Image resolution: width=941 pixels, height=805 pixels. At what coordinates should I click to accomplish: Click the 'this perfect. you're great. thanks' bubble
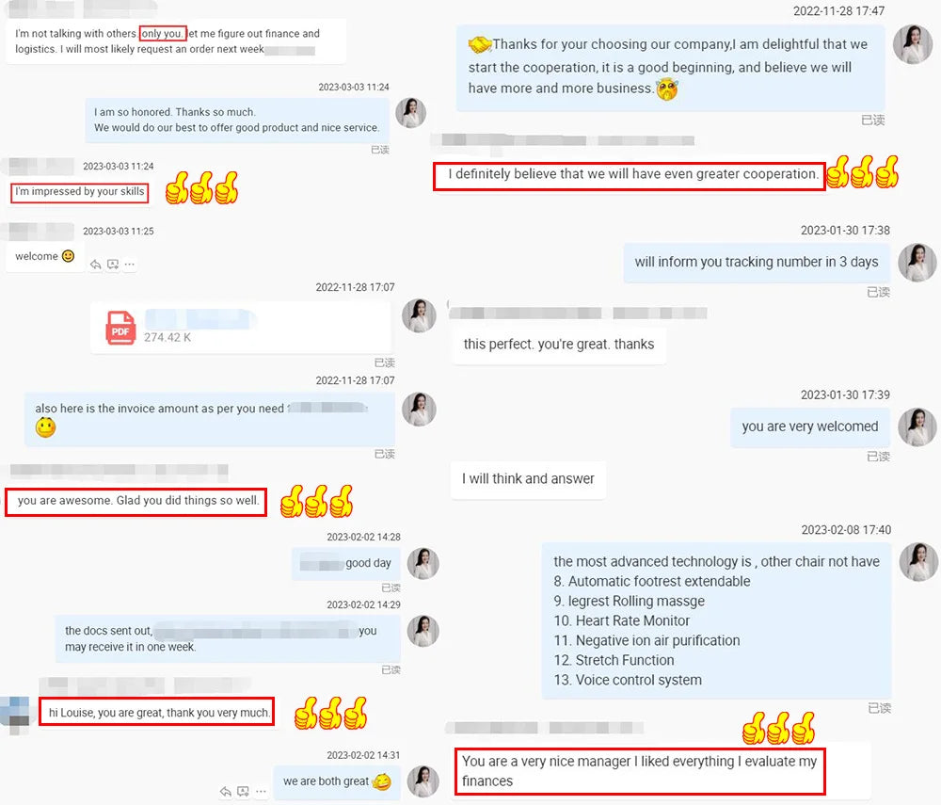559,345
